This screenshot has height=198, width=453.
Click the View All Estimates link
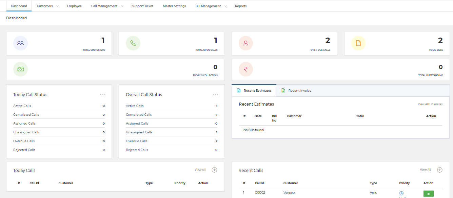point(430,104)
